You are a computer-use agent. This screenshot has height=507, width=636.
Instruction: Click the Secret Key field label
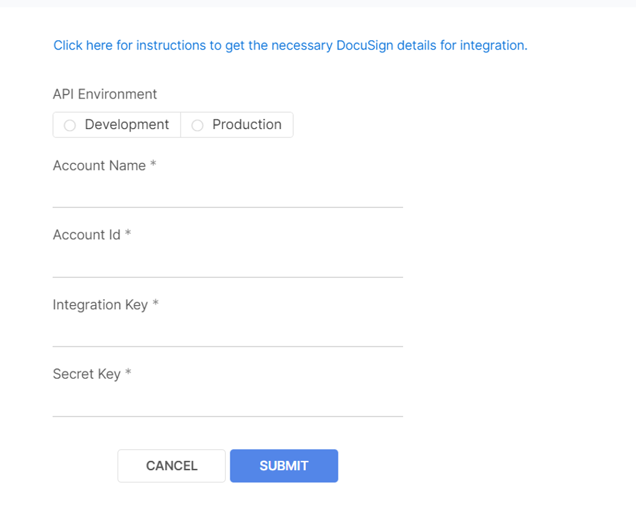click(87, 374)
